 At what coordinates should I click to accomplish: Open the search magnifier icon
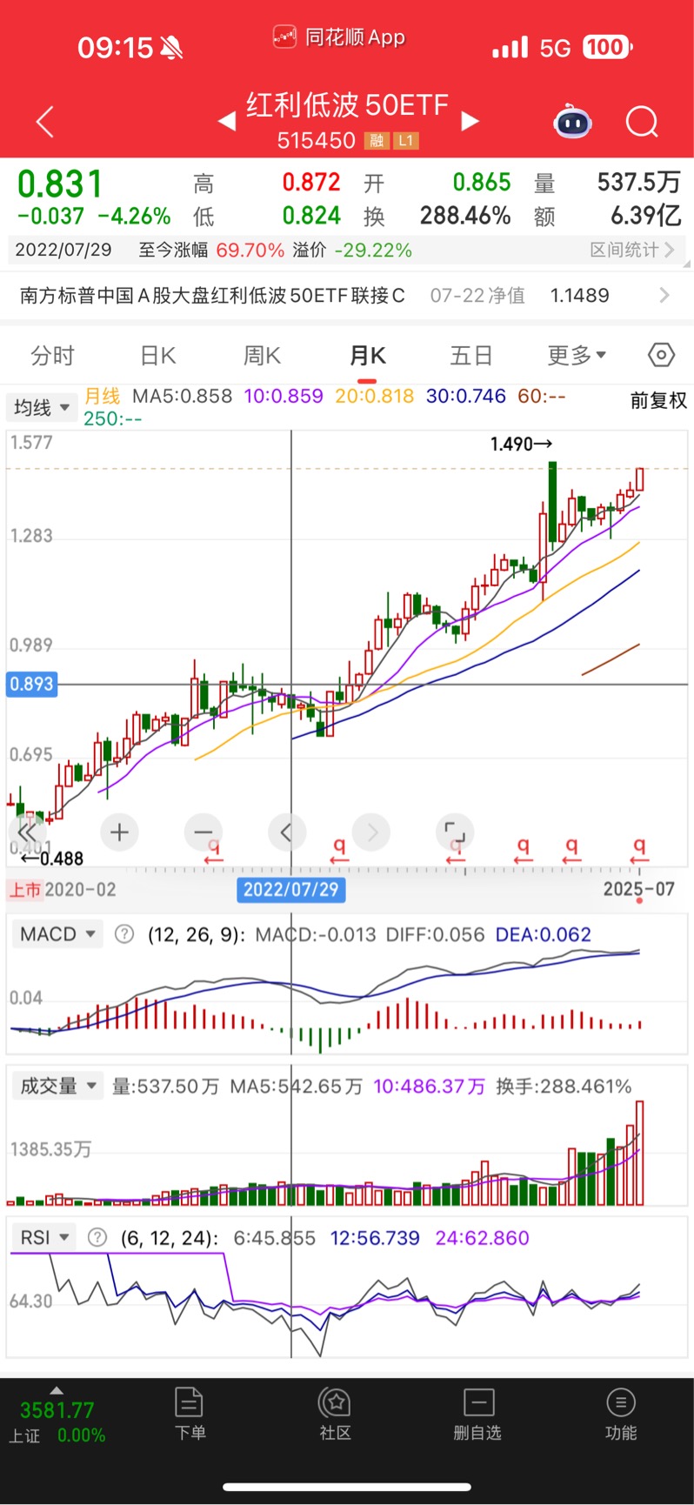click(642, 122)
